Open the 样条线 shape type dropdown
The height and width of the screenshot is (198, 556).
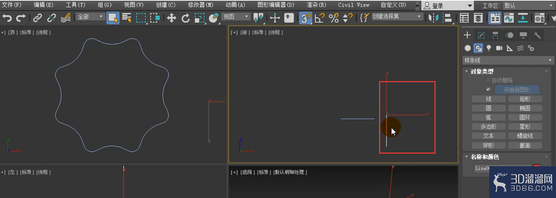(x=508, y=60)
